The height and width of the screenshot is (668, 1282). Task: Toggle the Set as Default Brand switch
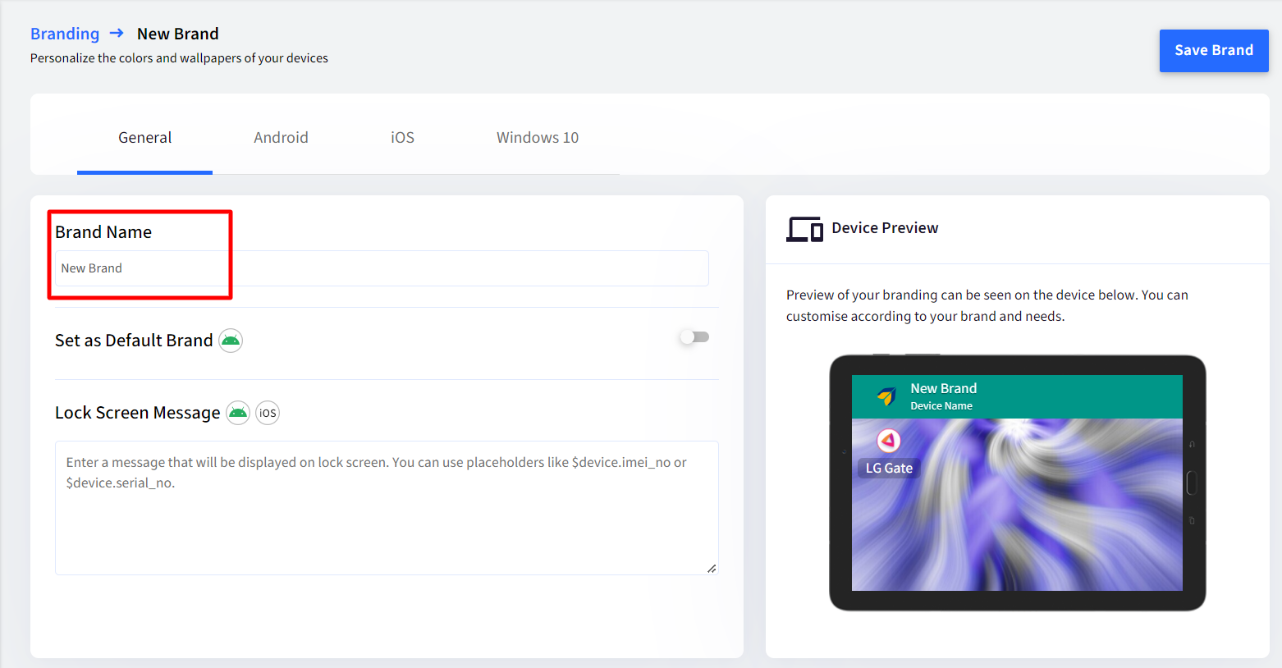pos(694,337)
